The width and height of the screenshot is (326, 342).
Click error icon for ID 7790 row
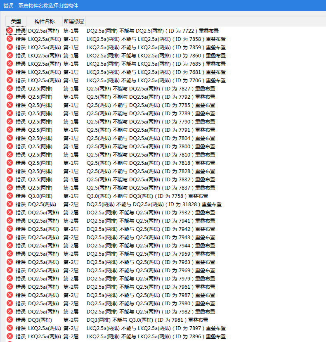[x=10, y=121]
